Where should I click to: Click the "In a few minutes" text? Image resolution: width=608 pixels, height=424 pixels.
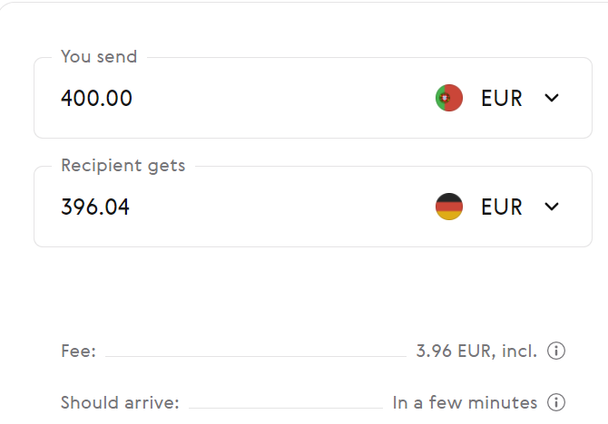[465, 402]
